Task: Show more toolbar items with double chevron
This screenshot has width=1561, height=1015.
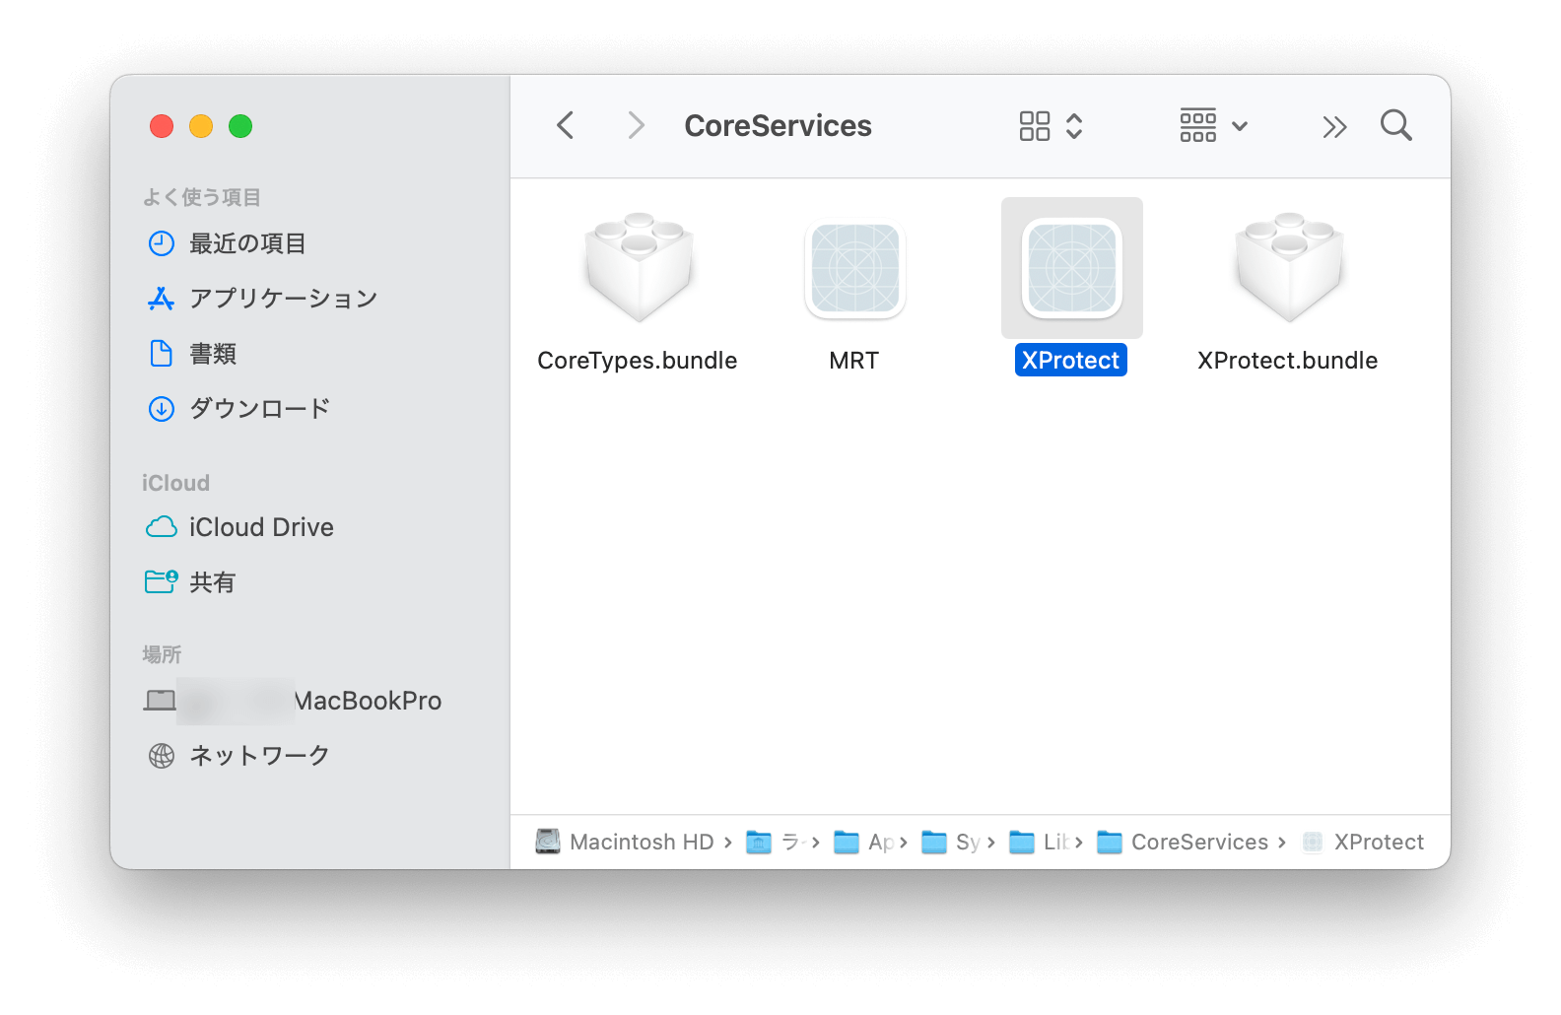Action: [1334, 127]
